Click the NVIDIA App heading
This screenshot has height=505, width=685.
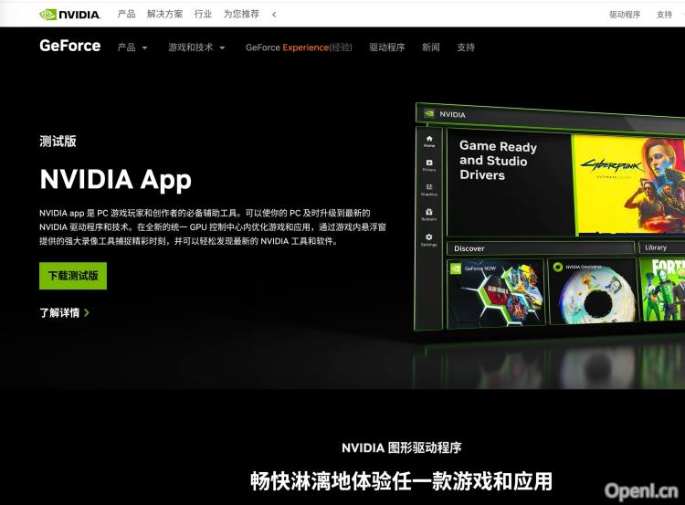point(116,180)
